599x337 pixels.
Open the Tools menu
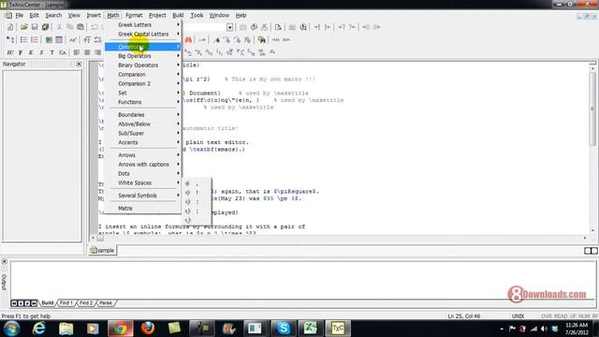click(x=197, y=15)
